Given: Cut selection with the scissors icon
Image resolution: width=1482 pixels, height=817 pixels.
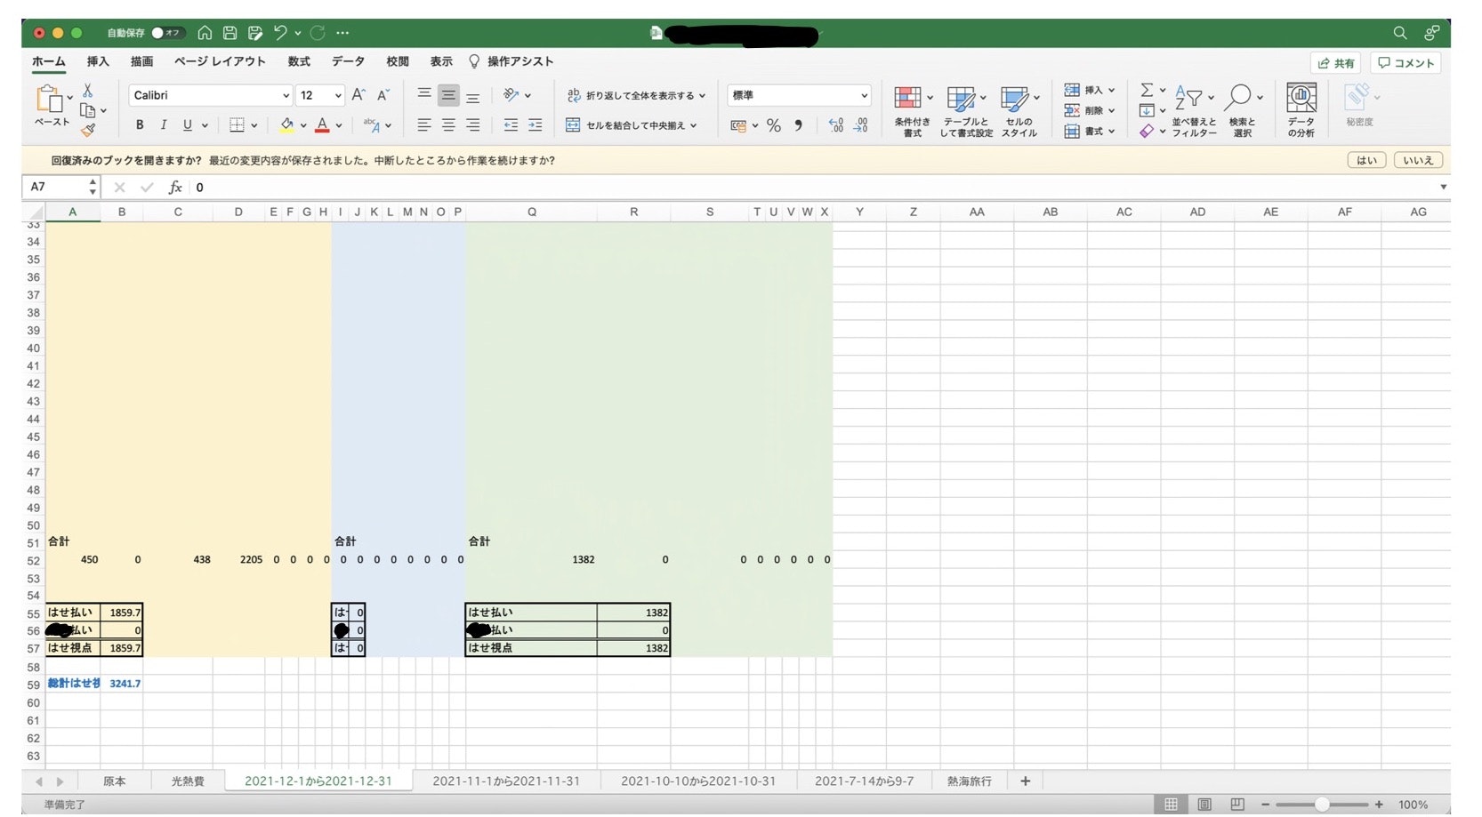Looking at the screenshot, I should tap(87, 91).
